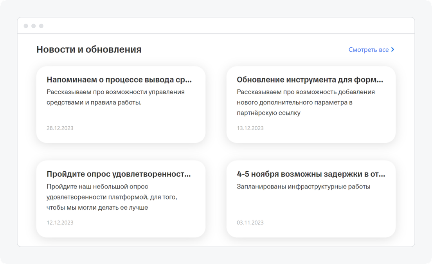The image size is (432, 264).
Task: Click text 'Запланированы инфраструктурные работы'
Action: [x=303, y=187]
